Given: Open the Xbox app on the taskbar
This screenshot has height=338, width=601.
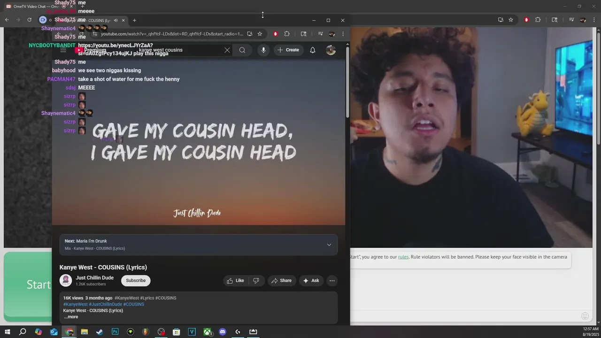Looking at the screenshot, I should pyautogui.click(x=207, y=332).
